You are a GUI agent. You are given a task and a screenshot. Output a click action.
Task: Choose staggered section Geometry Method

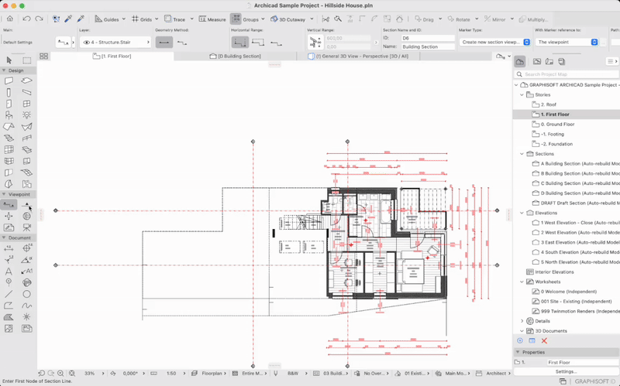click(x=182, y=43)
